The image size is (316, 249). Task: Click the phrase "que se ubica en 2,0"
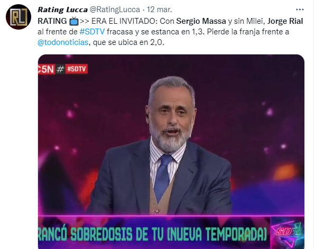pos(128,42)
